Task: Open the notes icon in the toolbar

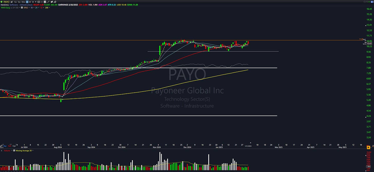Action: 45,2
